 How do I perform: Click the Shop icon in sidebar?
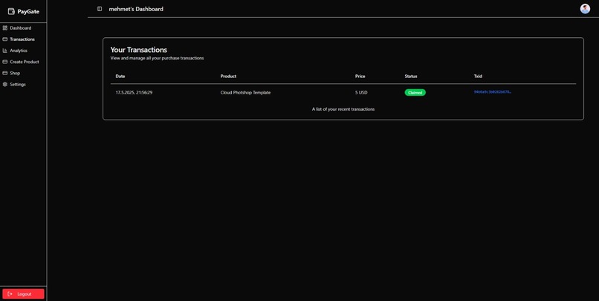click(x=5, y=73)
